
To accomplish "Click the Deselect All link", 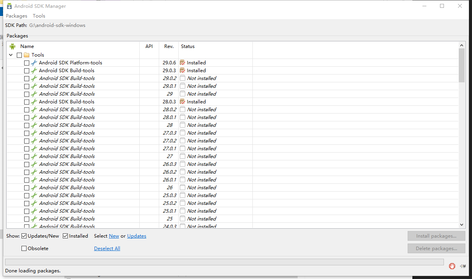I will [x=107, y=249].
